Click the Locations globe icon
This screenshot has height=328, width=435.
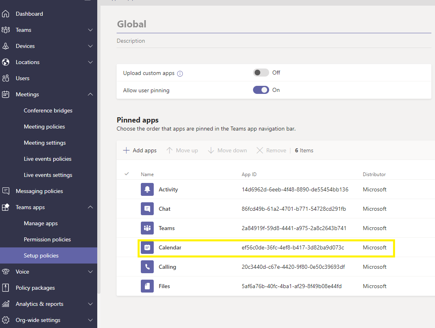coord(6,62)
